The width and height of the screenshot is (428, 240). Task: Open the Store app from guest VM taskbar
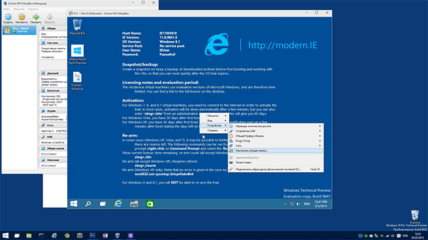[150, 203]
